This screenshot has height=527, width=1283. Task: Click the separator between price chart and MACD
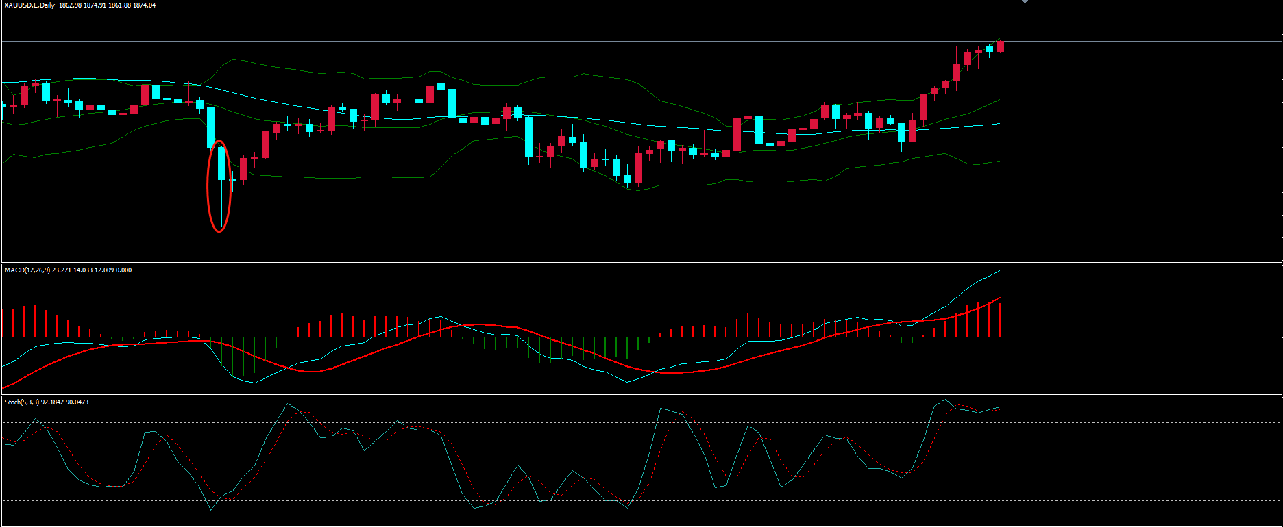pos(641,263)
